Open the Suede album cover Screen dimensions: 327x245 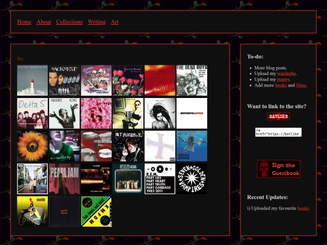(32, 212)
